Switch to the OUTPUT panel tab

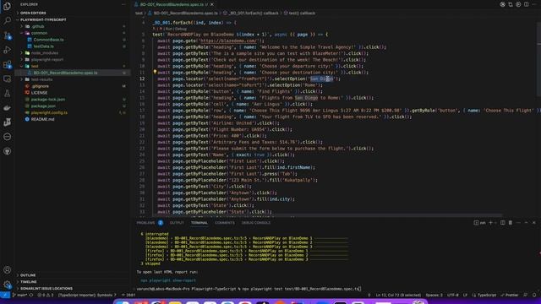click(177, 223)
